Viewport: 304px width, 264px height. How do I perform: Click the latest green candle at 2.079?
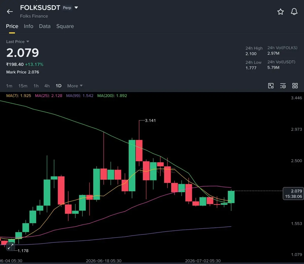(231, 197)
